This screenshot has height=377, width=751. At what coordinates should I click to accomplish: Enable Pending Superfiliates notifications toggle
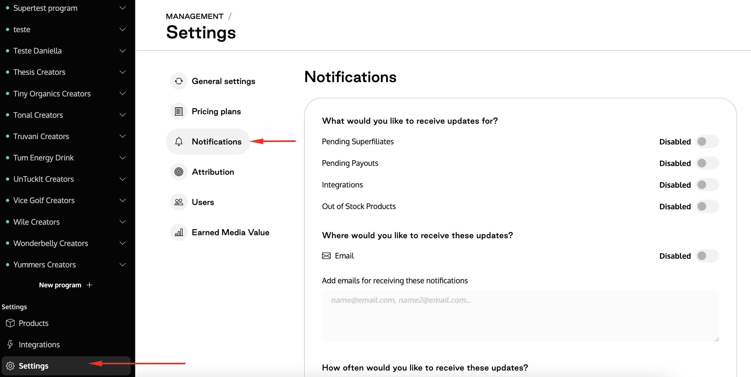coord(707,142)
